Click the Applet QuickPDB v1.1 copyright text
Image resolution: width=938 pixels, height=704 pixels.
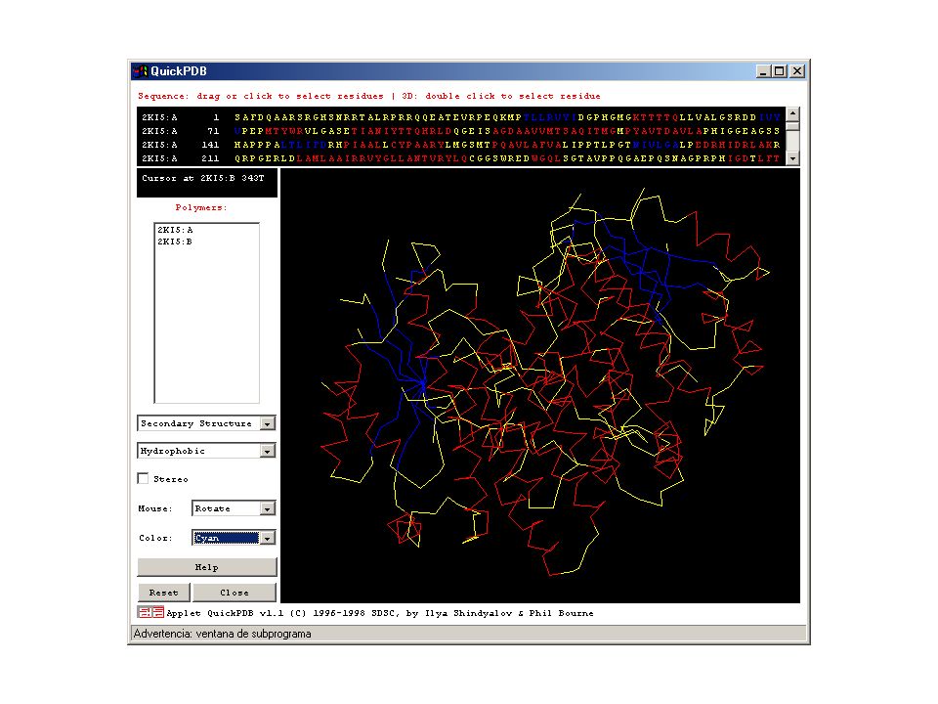tap(380, 613)
